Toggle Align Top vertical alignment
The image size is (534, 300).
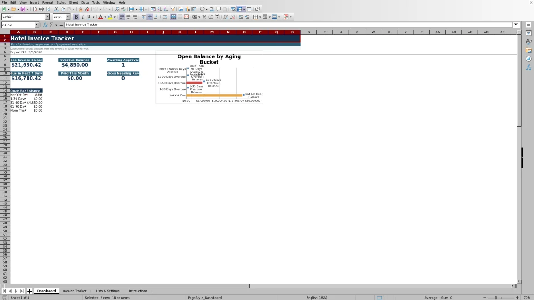click(x=143, y=17)
